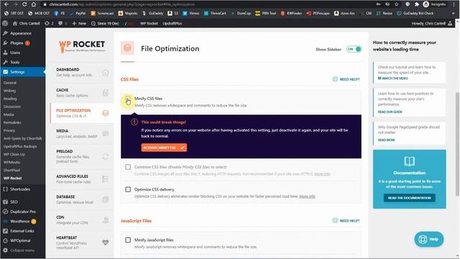This screenshot has width=460, height=259.
Task: Open the Duplicator Pro menu
Action: click(23, 212)
